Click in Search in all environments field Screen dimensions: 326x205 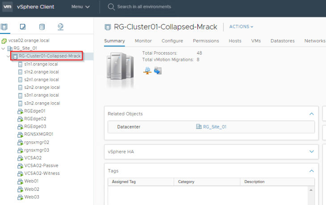coord(144,7)
